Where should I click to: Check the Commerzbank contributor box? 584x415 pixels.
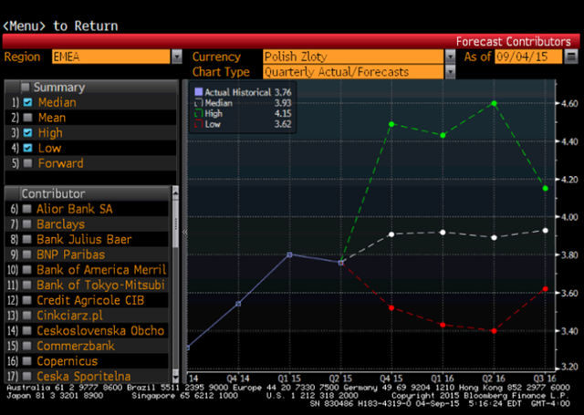pos(26,347)
